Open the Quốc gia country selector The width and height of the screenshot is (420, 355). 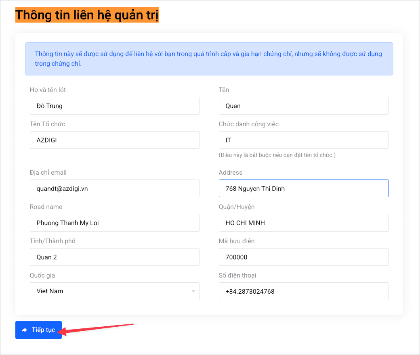click(x=114, y=291)
